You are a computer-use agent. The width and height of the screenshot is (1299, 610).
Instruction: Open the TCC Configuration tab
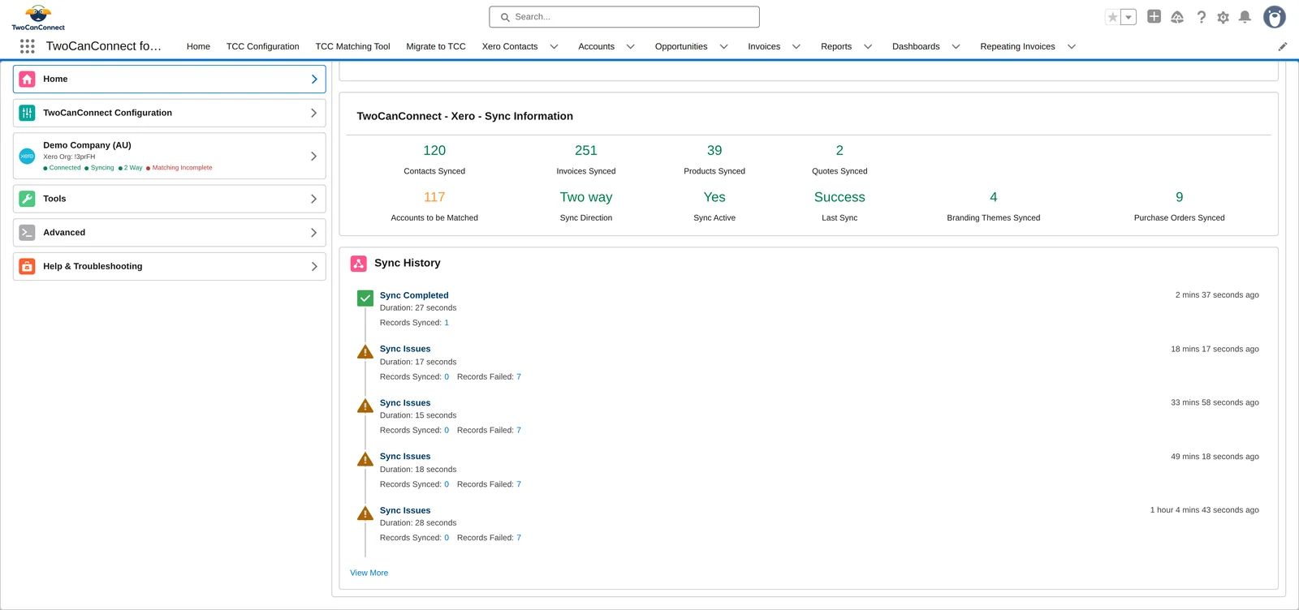(262, 46)
